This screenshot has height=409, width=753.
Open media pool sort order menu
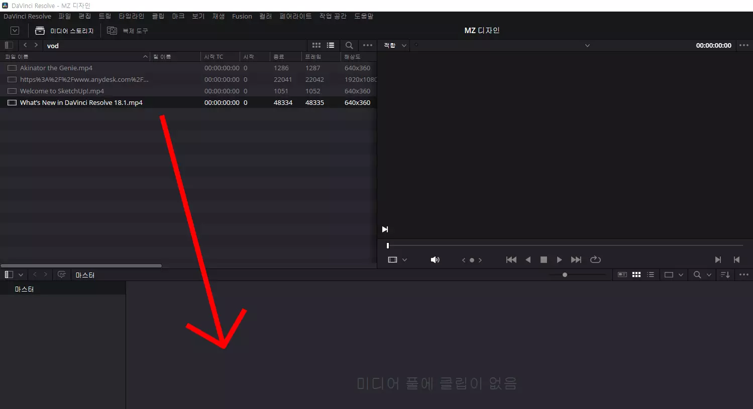[725, 275]
